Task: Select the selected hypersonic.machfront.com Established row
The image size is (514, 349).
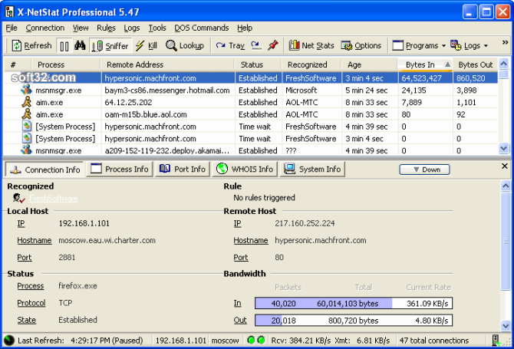Action: pos(251,78)
